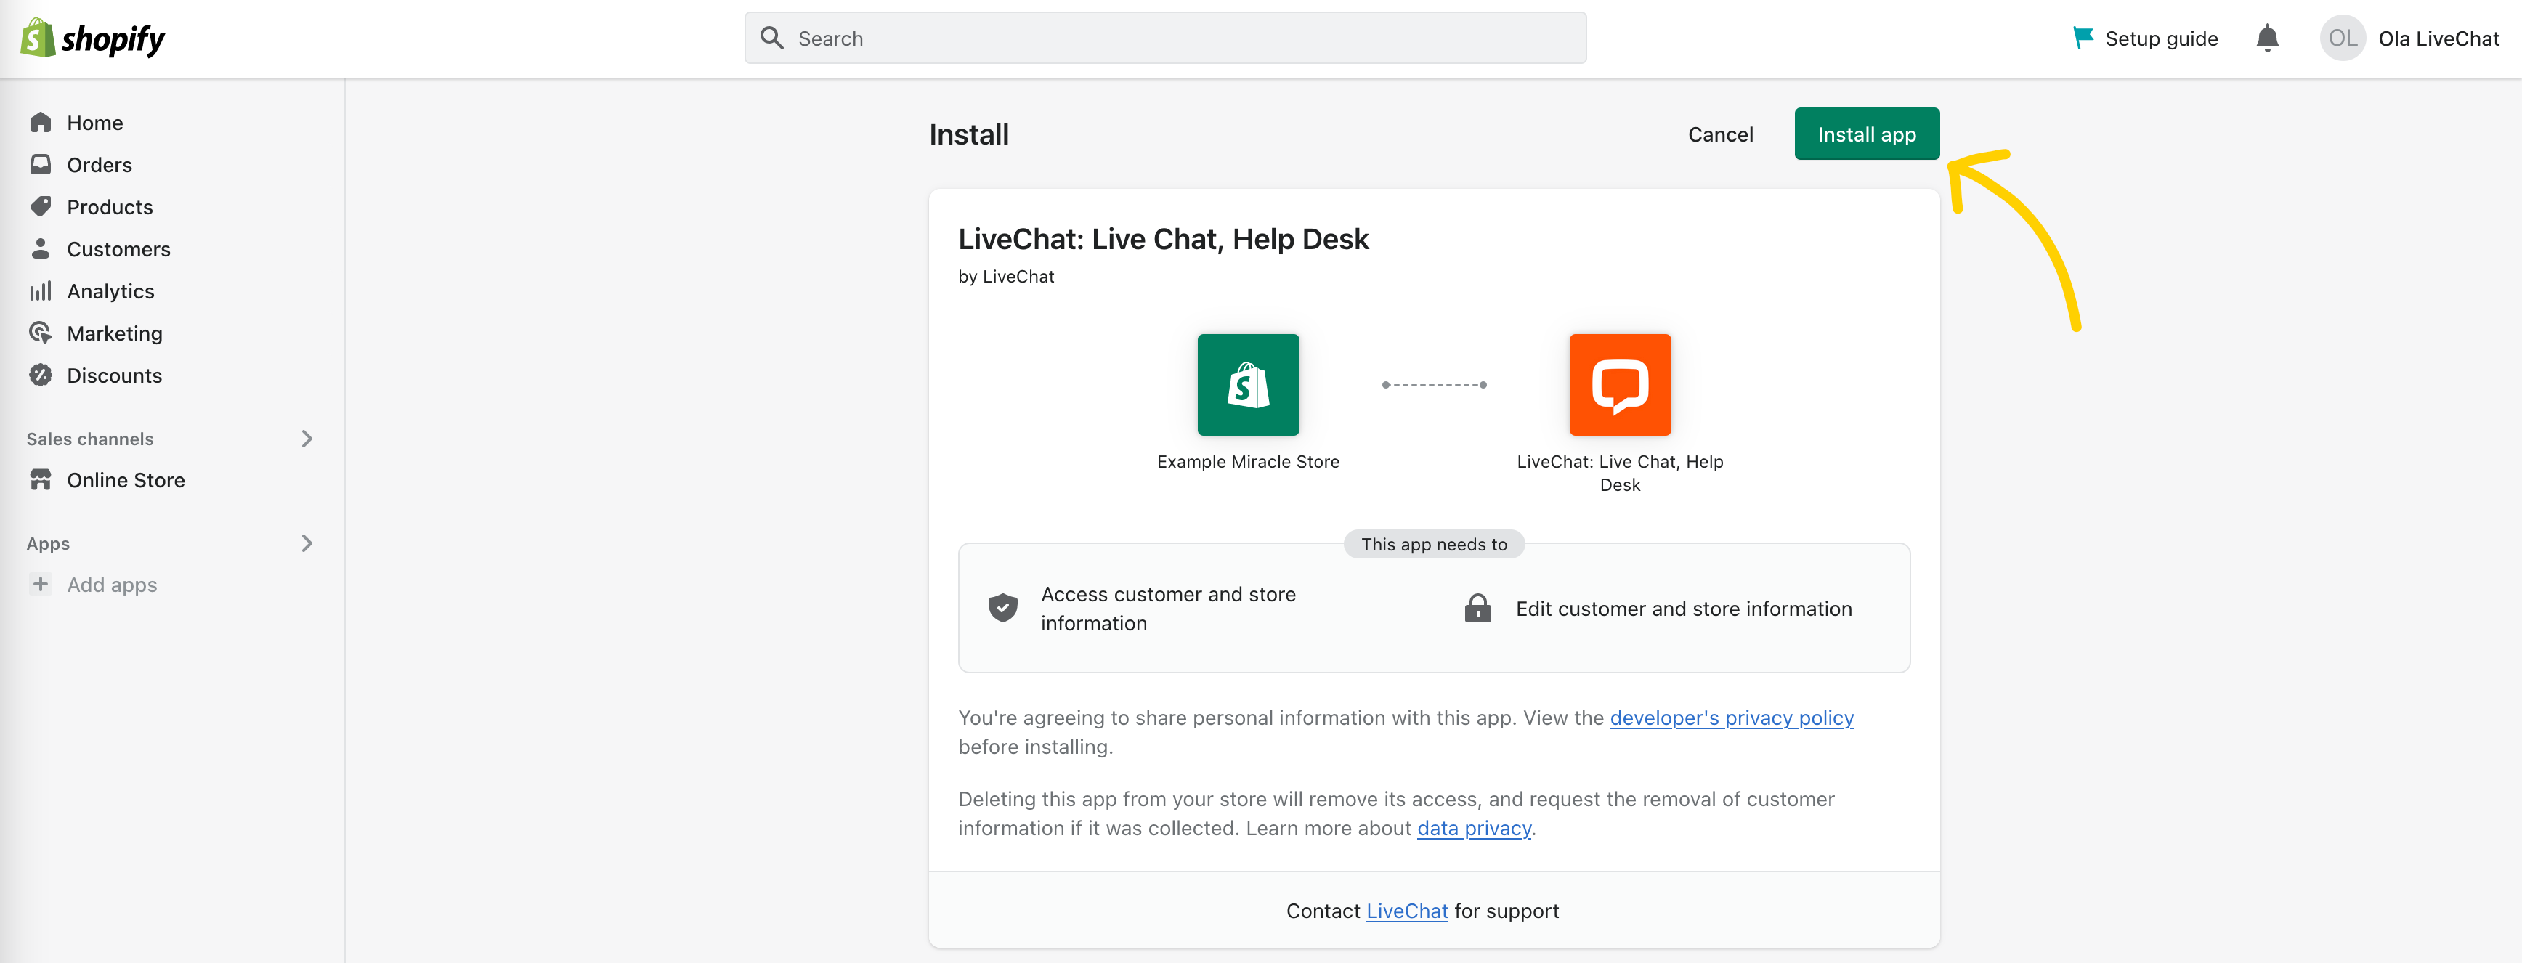Expand the Apps section
This screenshot has width=2522, height=963.
(307, 542)
